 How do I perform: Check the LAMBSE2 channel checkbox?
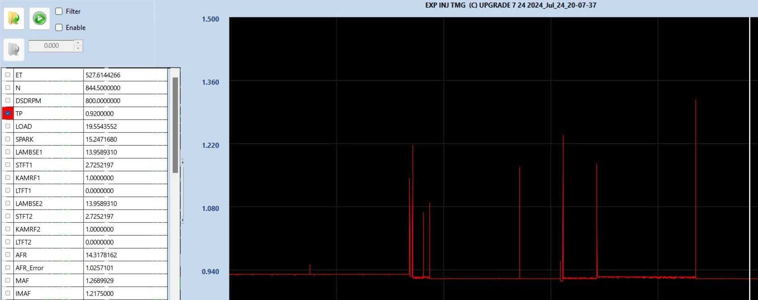[x=8, y=203]
